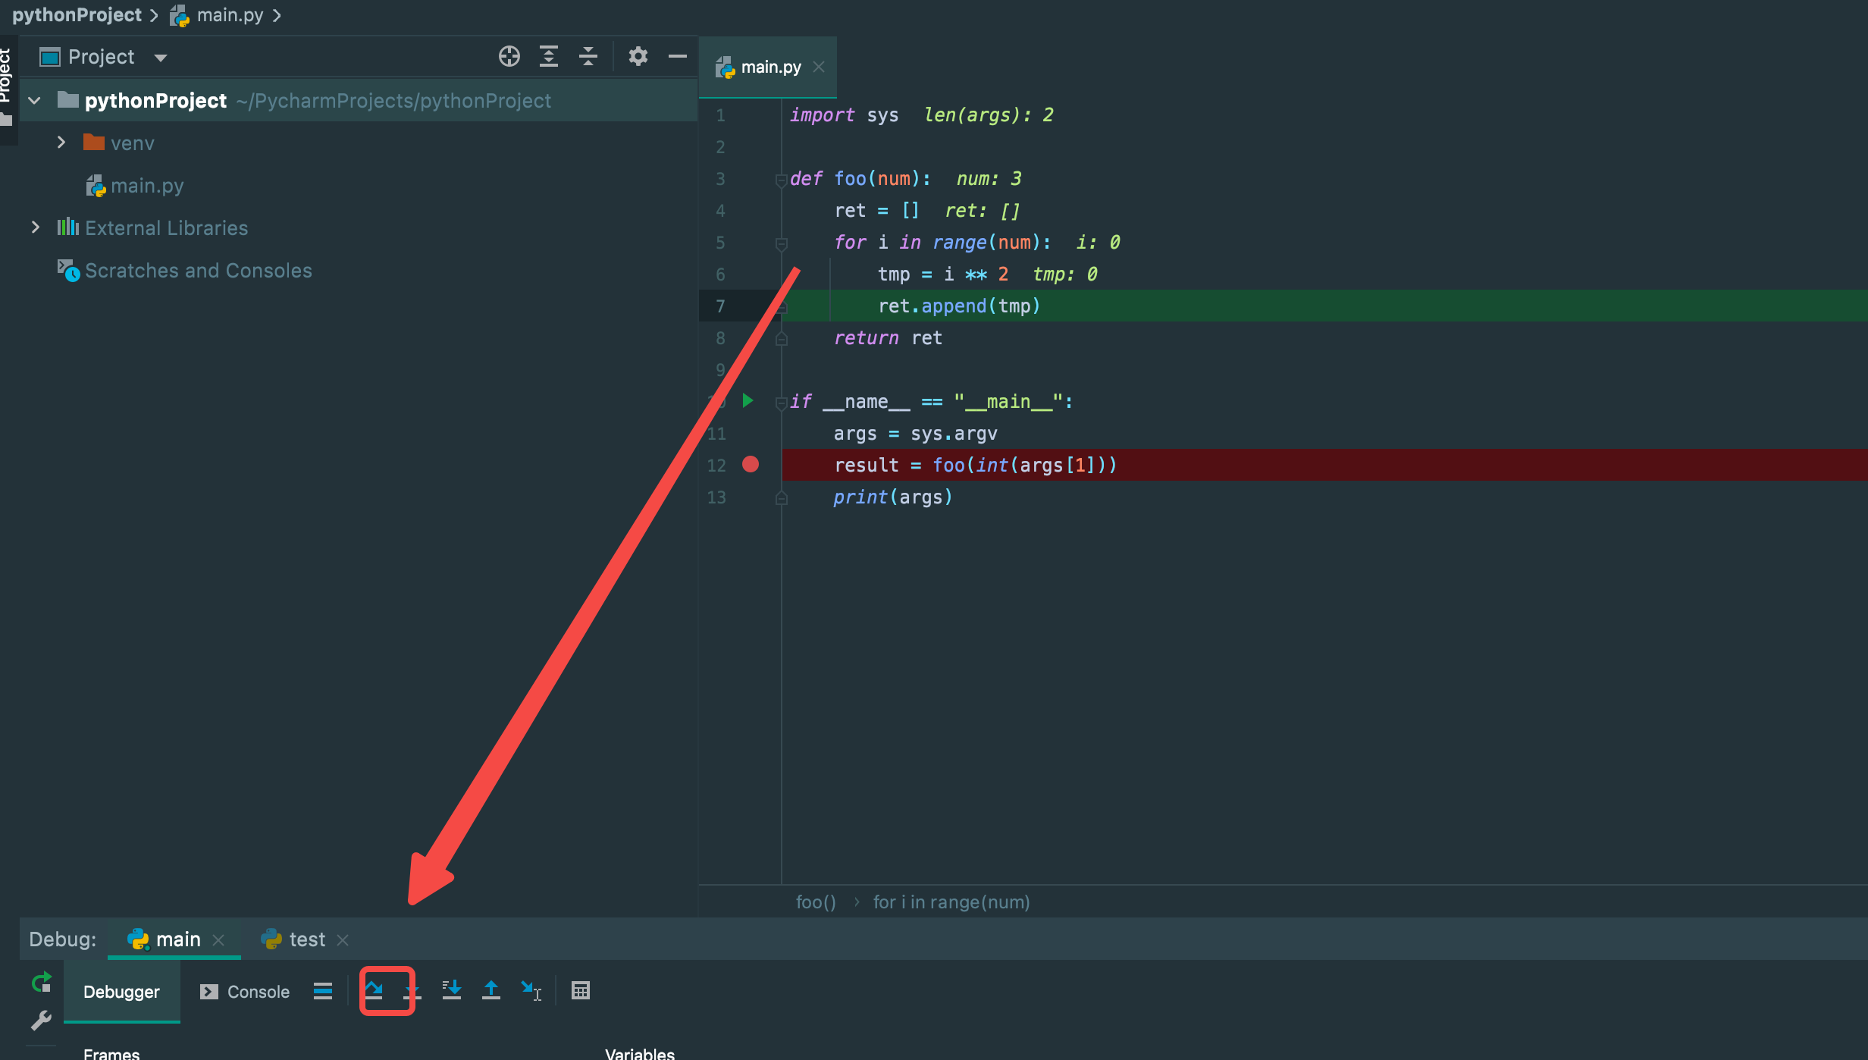Screen dimensions: 1868x1060
Task: Fold the foo function definition
Action: tap(781, 180)
